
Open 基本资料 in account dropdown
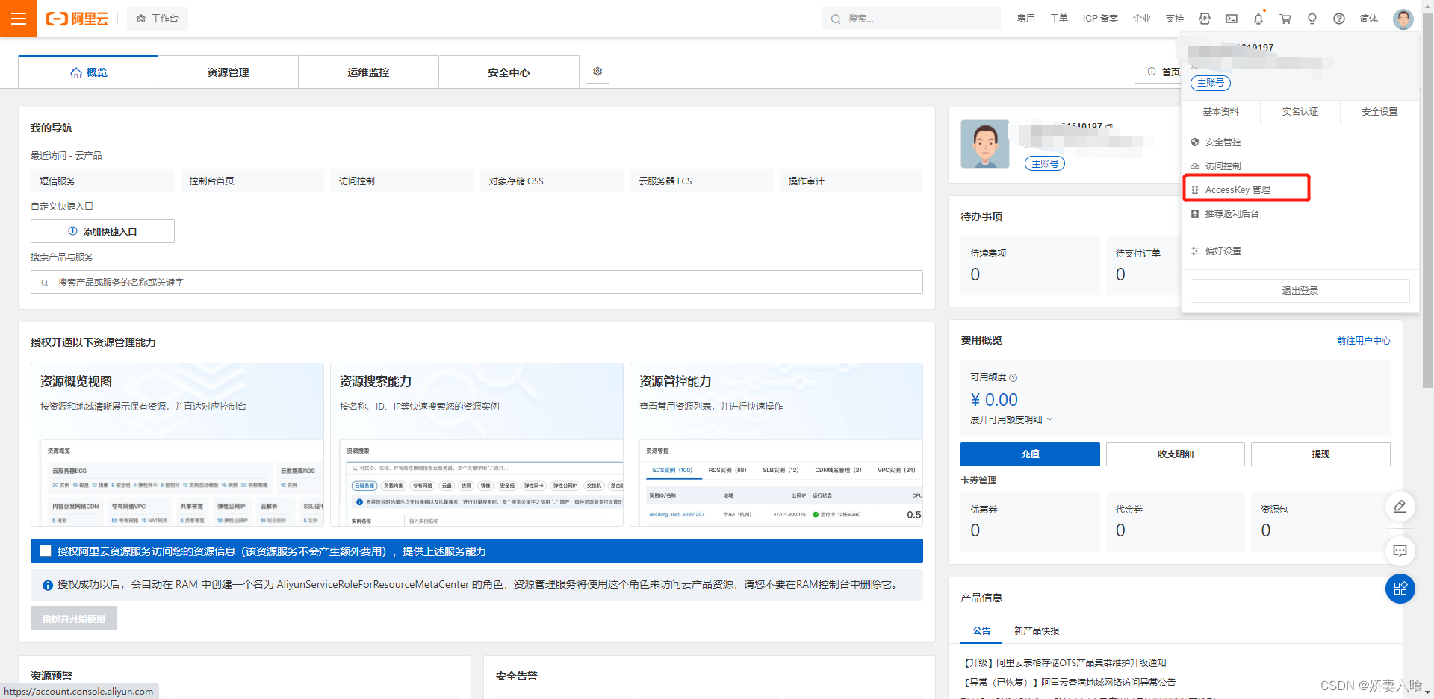(1220, 112)
